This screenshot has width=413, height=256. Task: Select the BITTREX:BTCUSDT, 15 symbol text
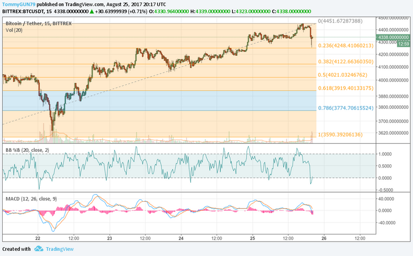tap(27, 12)
